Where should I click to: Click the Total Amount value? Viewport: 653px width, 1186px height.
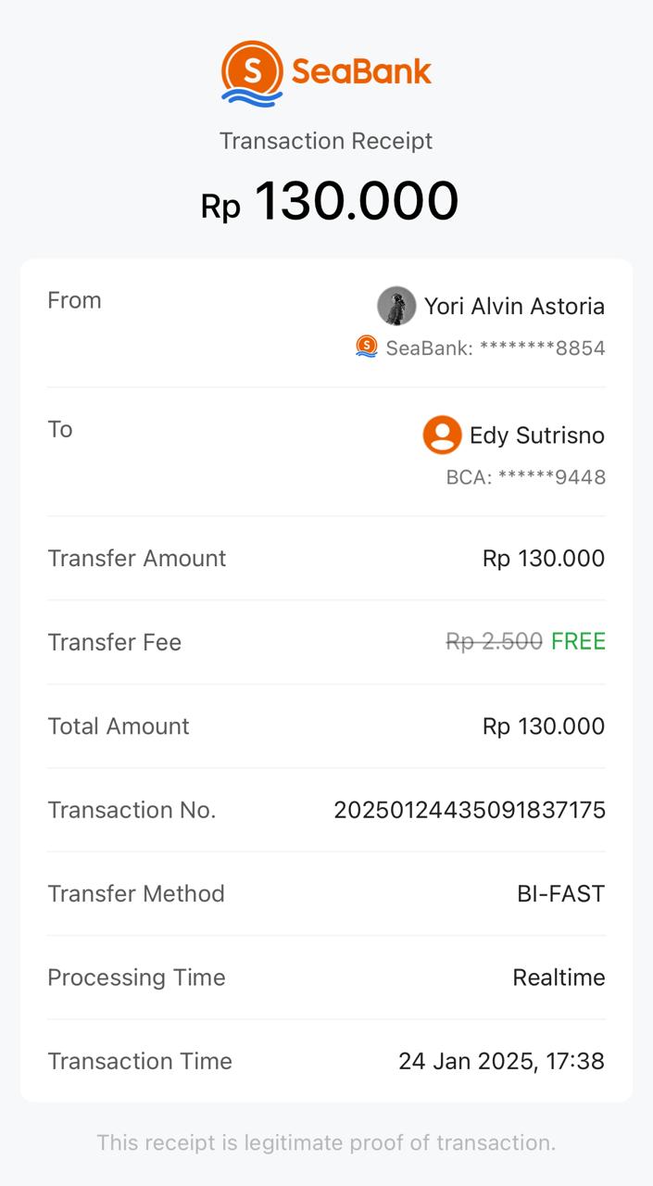[544, 725]
